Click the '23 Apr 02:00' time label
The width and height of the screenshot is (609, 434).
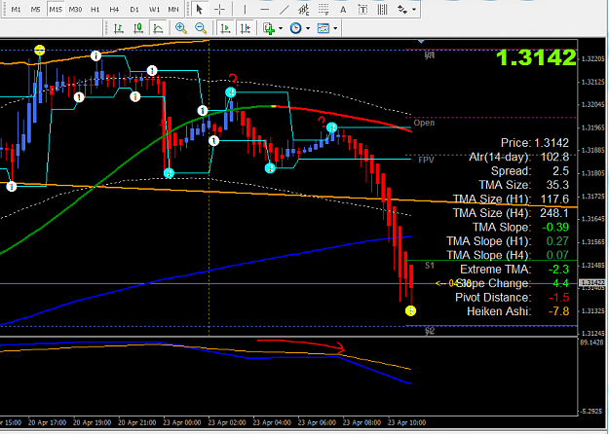tap(227, 422)
